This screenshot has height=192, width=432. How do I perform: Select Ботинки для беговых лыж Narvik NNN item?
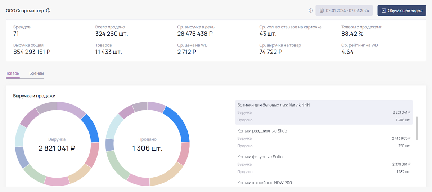pyautogui.click(x=324, y=112)
